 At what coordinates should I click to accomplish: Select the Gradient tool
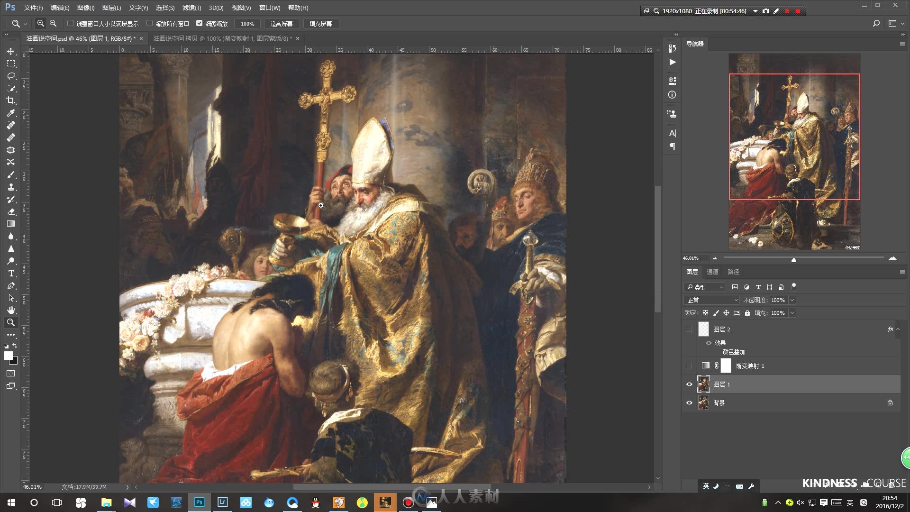tap(11, 224)
